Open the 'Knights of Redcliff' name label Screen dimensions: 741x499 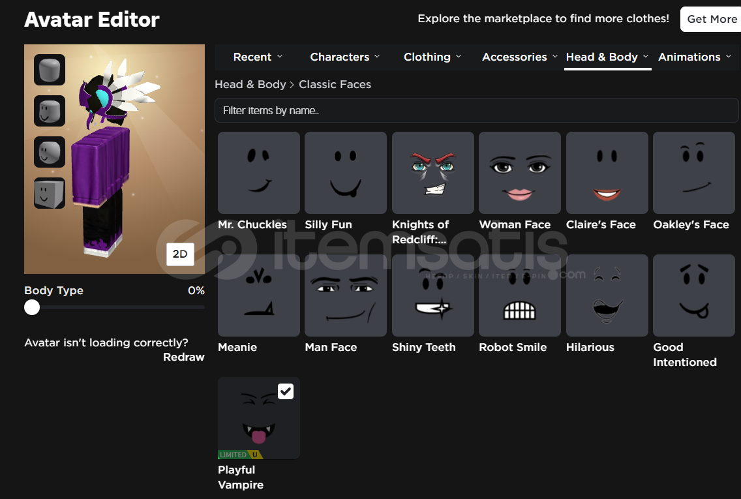421,232
